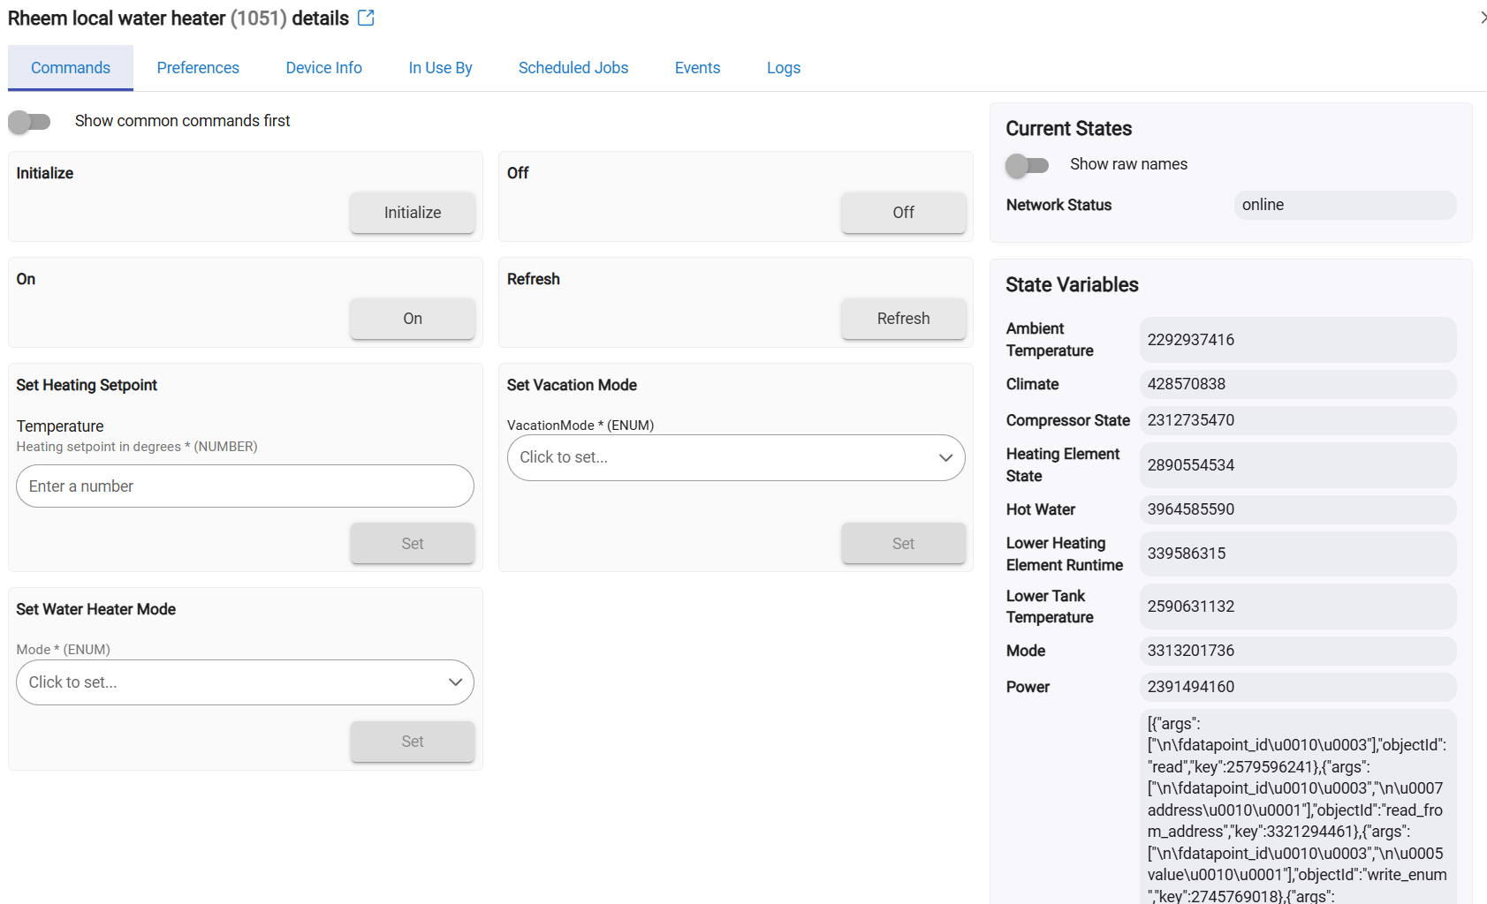Select Power value 2391494160

coord(1298,687)
